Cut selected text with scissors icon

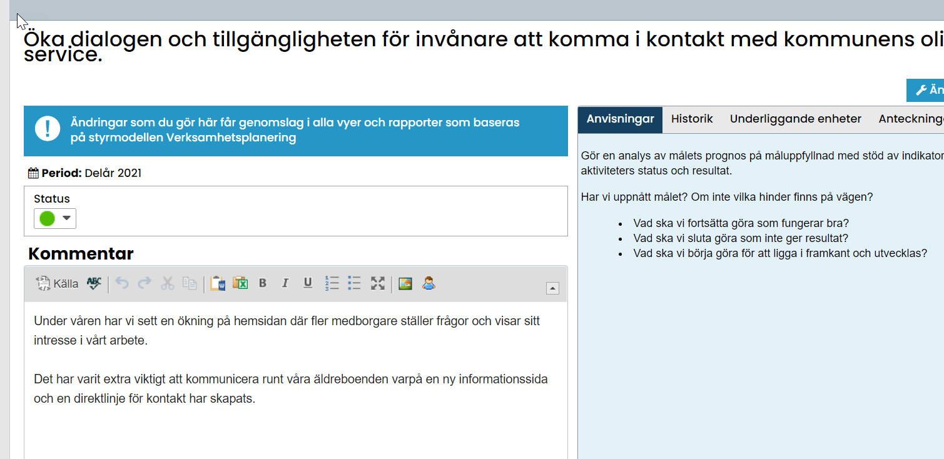coord(167,283)
